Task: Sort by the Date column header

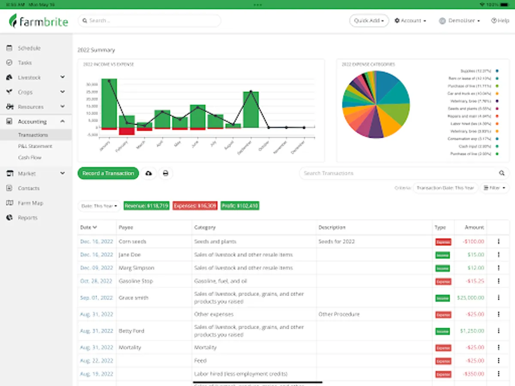Action: coord(88,227)
